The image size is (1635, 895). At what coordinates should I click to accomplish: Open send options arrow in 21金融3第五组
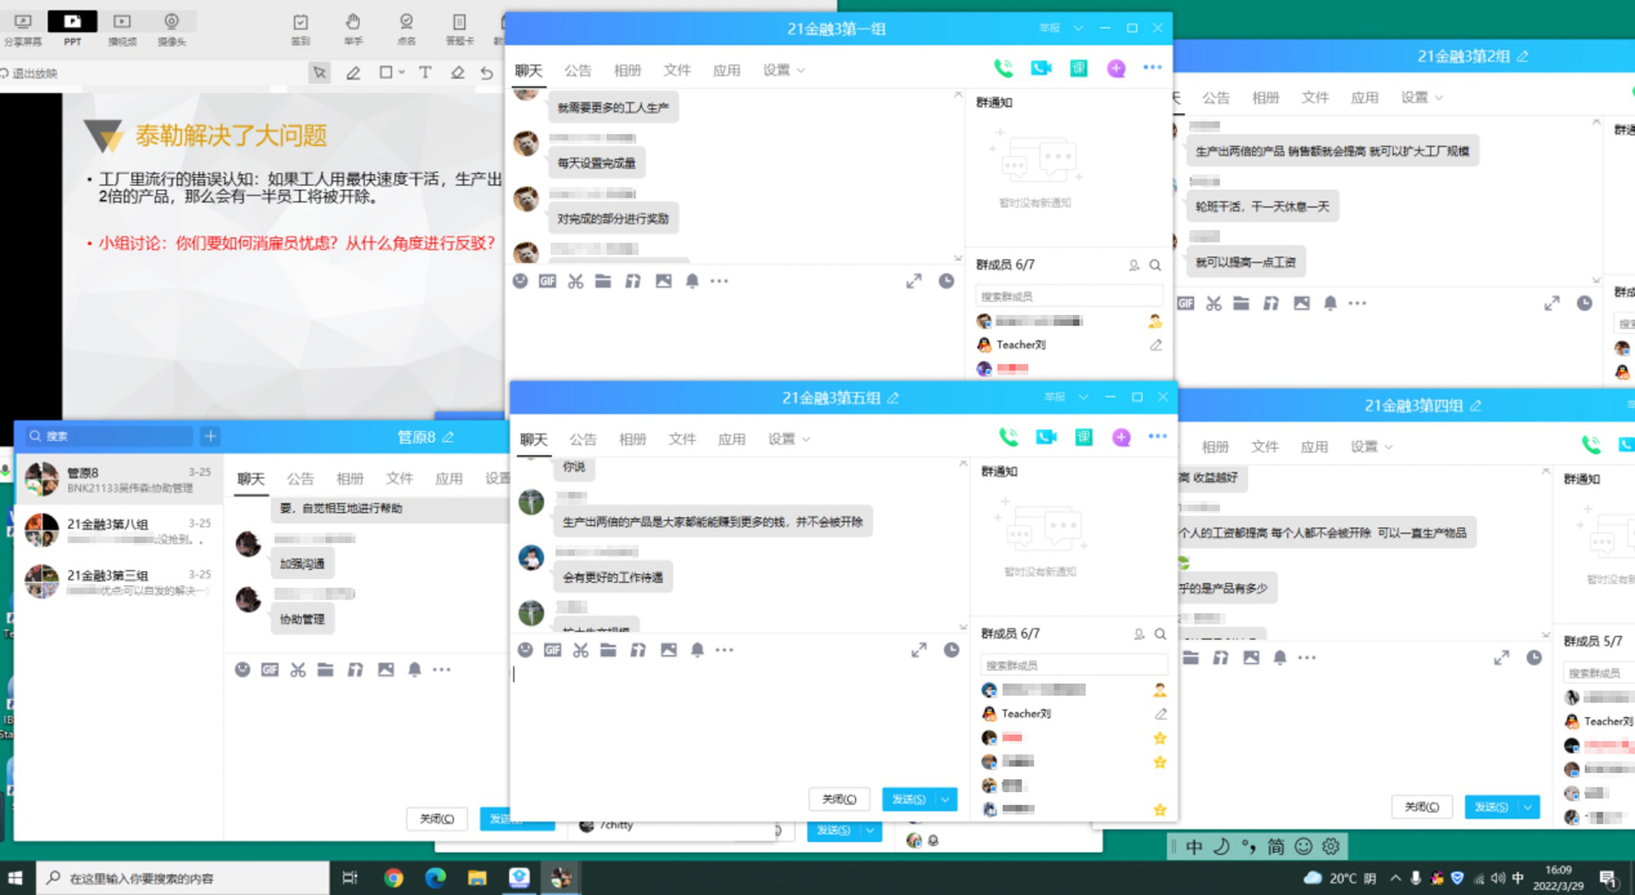click(x=945, y=799)
